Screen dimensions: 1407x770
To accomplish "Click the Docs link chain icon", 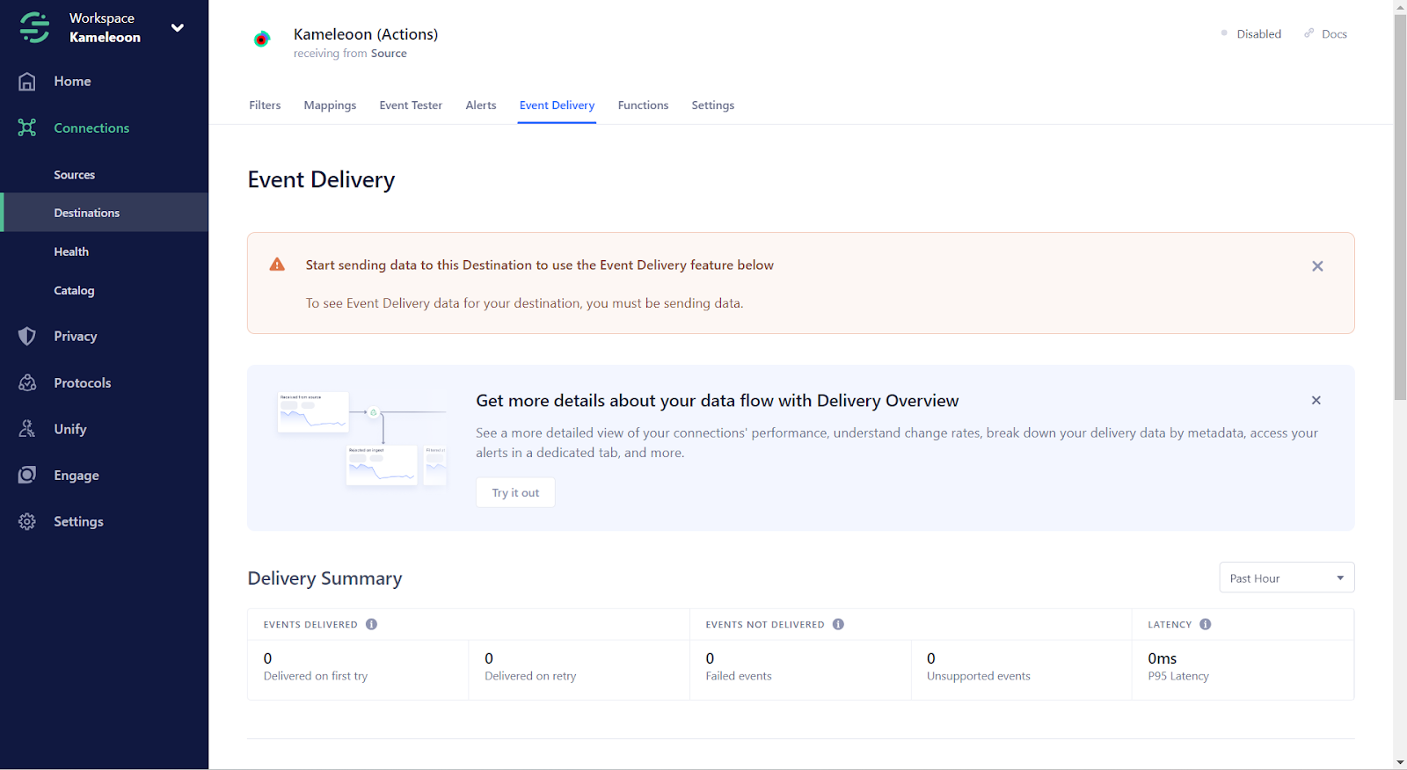I will (x=1309, y=33).
